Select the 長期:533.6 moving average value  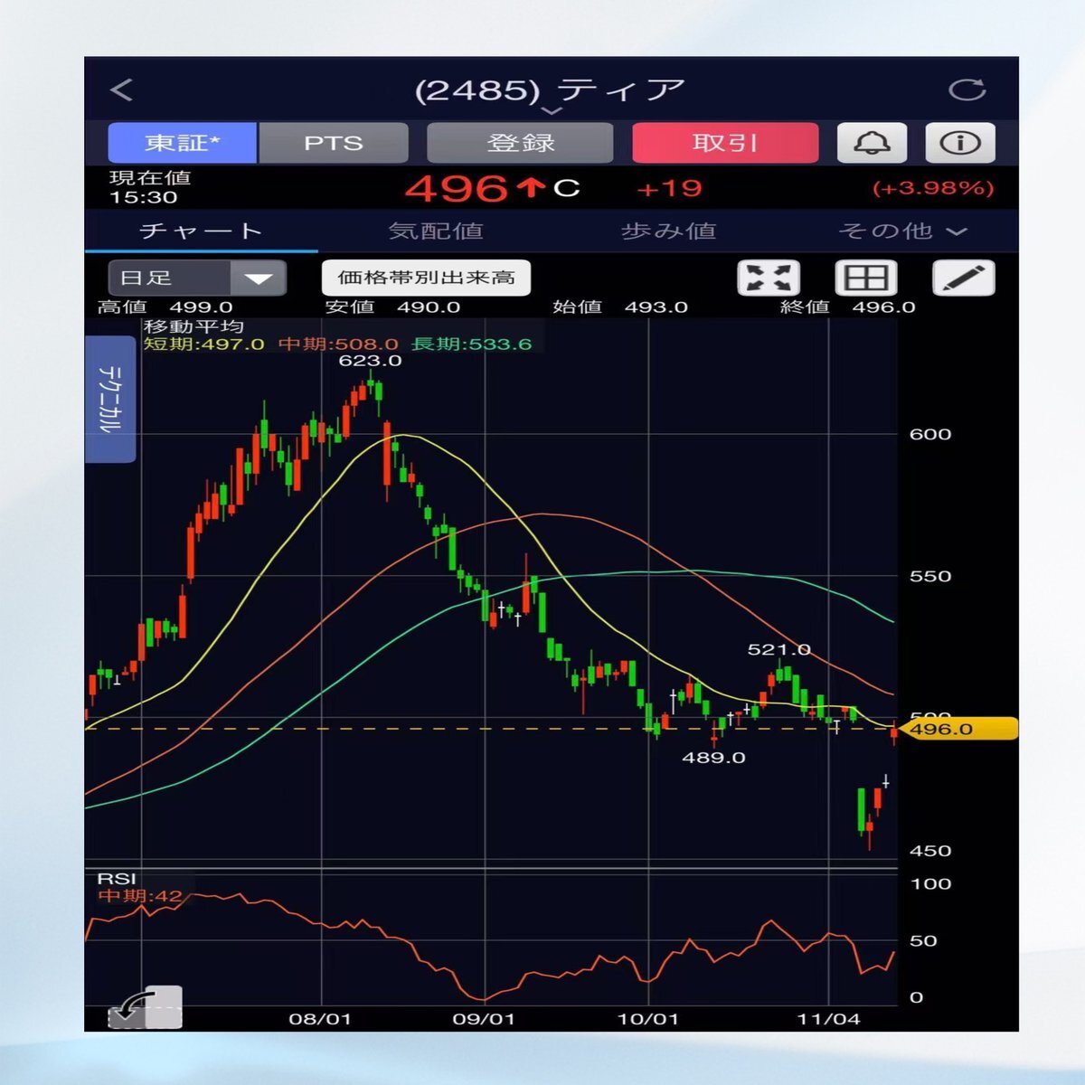[472, 344]
